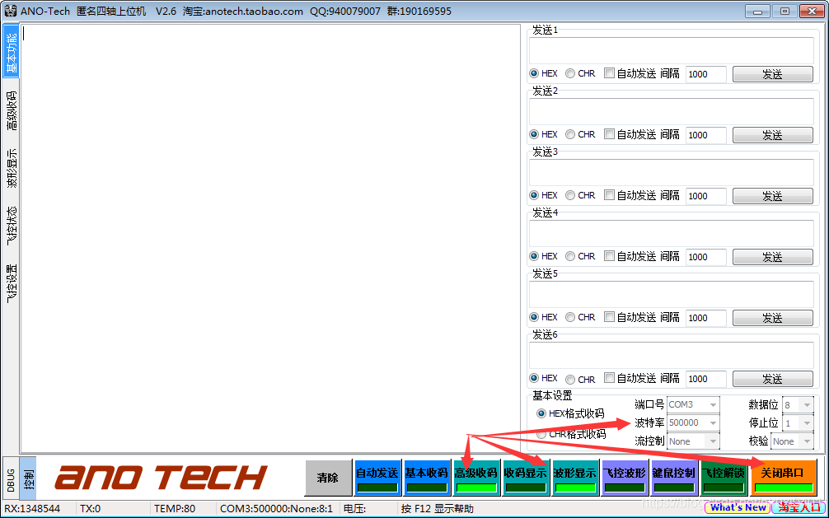
Task: Open the 飞控状态 side tab
Action: [11, 226]
